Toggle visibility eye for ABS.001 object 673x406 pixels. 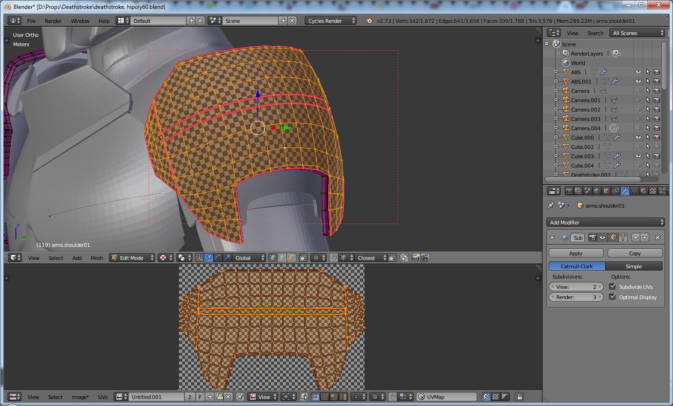[638, 81]
